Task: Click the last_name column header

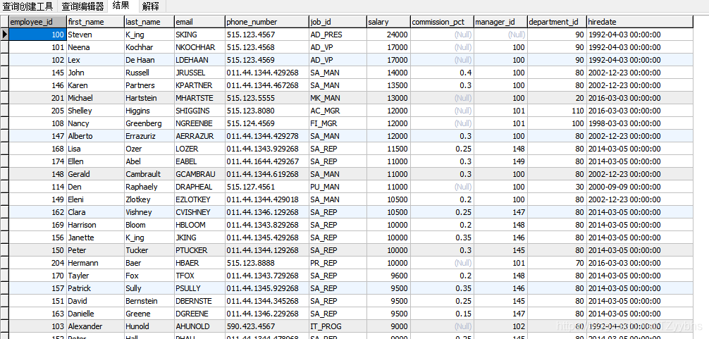Action: 149,22
